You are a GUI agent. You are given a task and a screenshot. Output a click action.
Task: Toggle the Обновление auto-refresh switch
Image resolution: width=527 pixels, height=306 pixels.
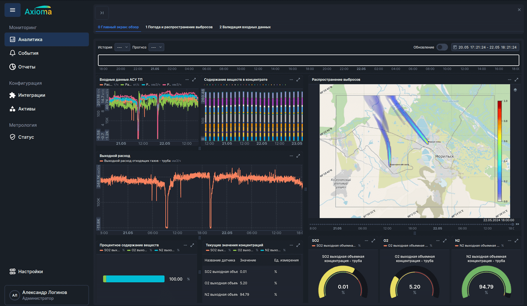[442, 47]
